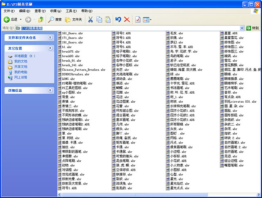Select the file 小图标.ABR
The width and height of the screenshot is (262, 198).
(x=178, y=170)
